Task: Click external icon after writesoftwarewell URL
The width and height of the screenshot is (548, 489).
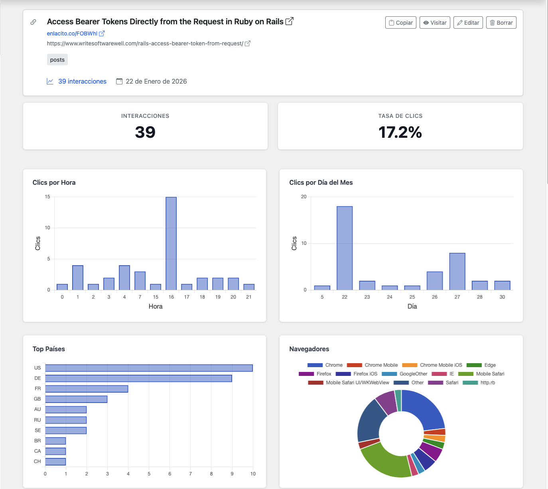Action: (247, 43)
